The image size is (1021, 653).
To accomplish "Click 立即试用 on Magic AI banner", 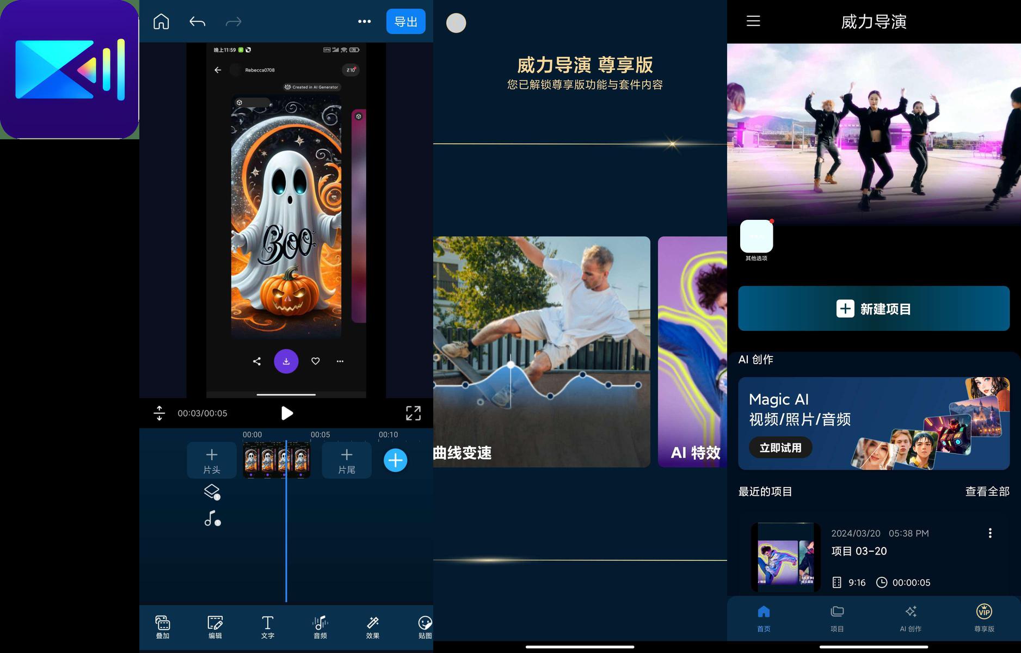I will 780,448.
